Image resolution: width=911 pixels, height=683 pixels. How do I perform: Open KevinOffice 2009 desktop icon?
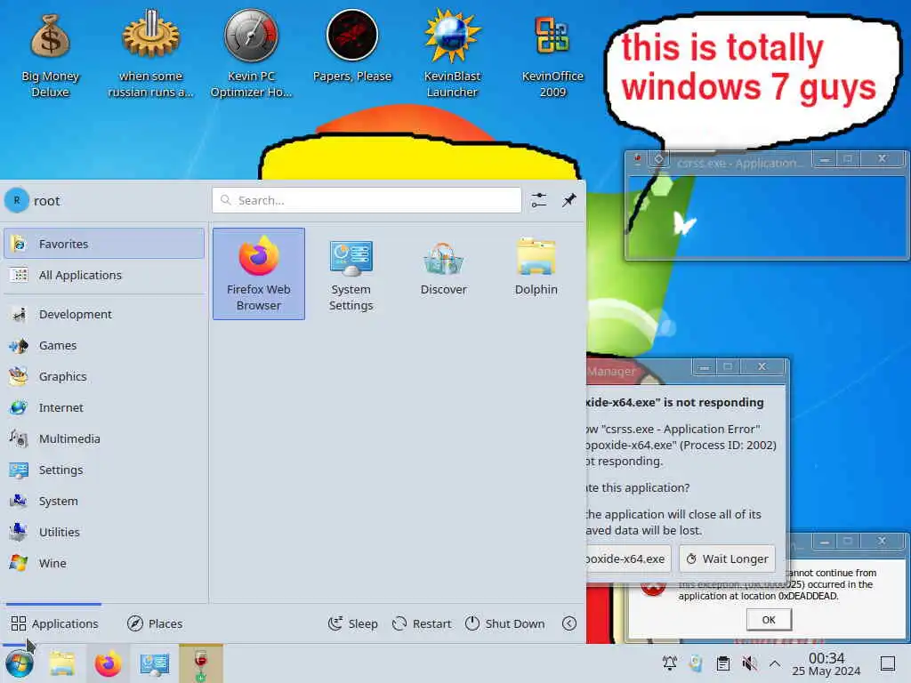(x=552, y=55)
